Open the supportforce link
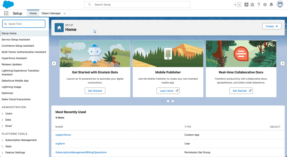The width and height of the screenshot is (287, 157). pyautogui.click(x=63, y=135)
